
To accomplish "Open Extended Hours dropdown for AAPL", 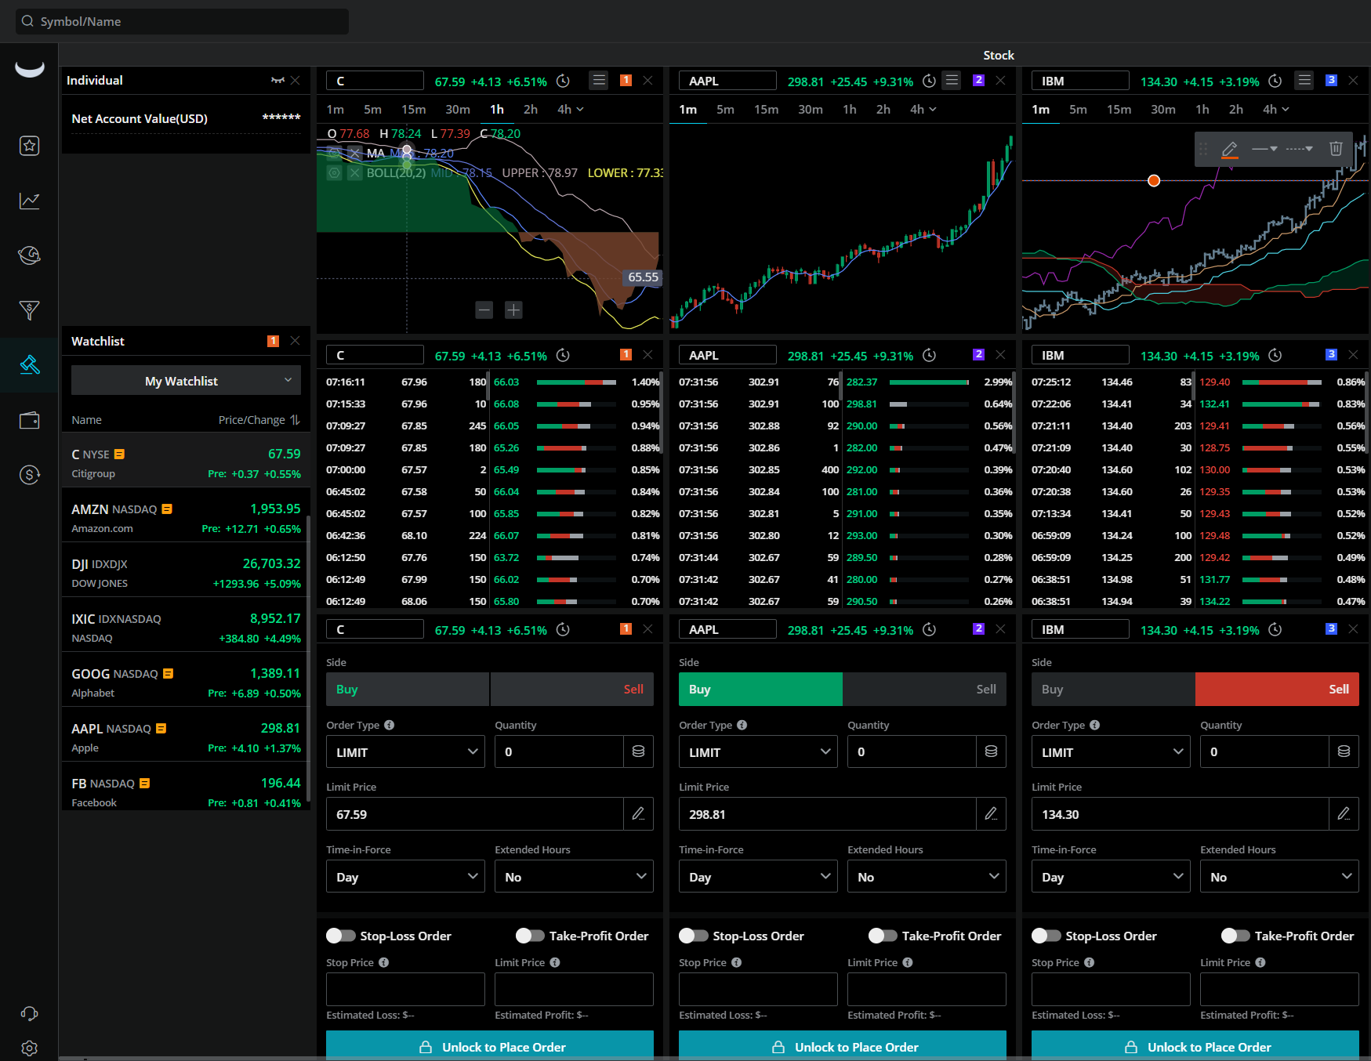I will 927,876.
